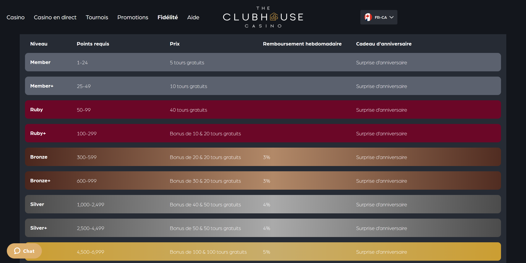This screenshot has height=263, width=526.
Task: Click the 5 tours gratuits prize
Action: [x=187, y=62]
